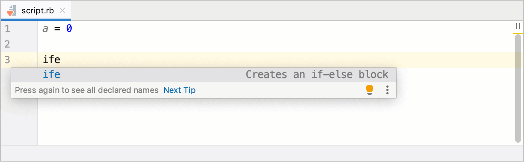Screen dimensions: 524x162
Task: Click the 'Press again to see all declared names' hint
Action: 86,90
